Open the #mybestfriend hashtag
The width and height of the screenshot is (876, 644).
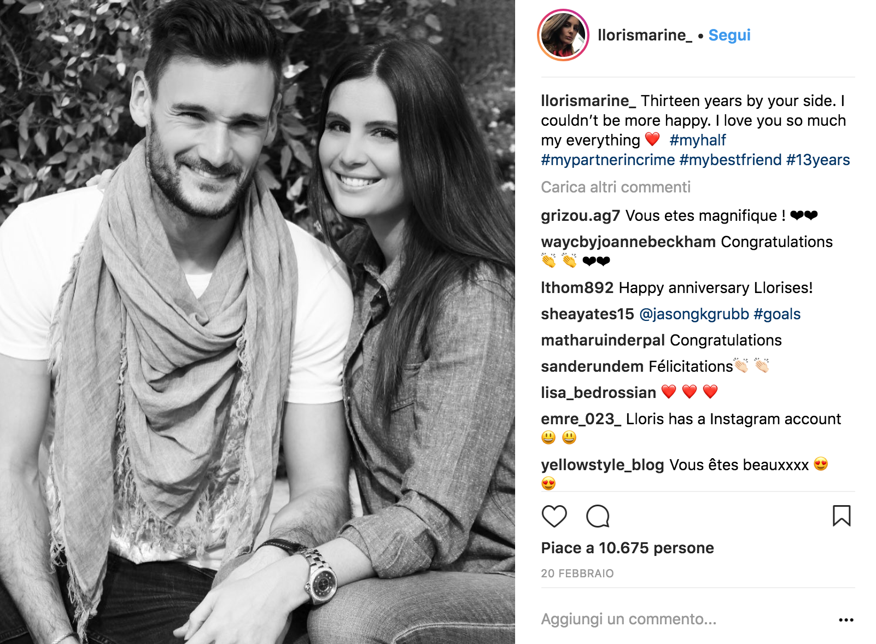coord(731,160)
